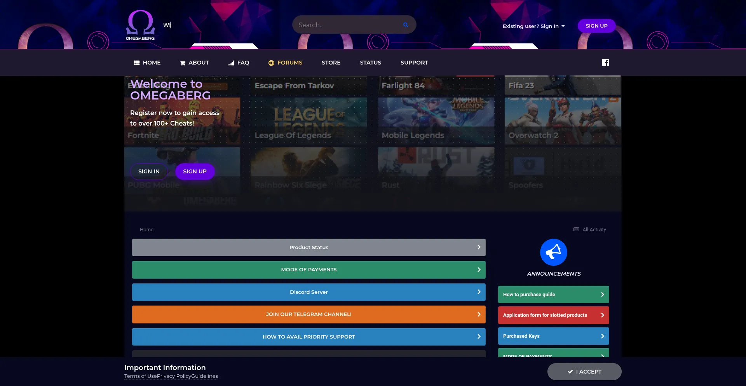Click the FAQ signal bars icon
746x386 pixels.
coord(231,63)
